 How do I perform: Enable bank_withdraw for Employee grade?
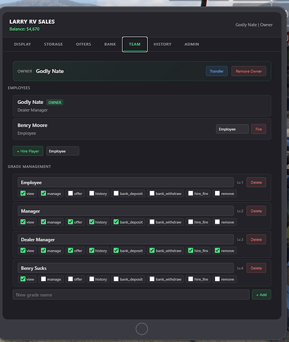pos(152,194)
